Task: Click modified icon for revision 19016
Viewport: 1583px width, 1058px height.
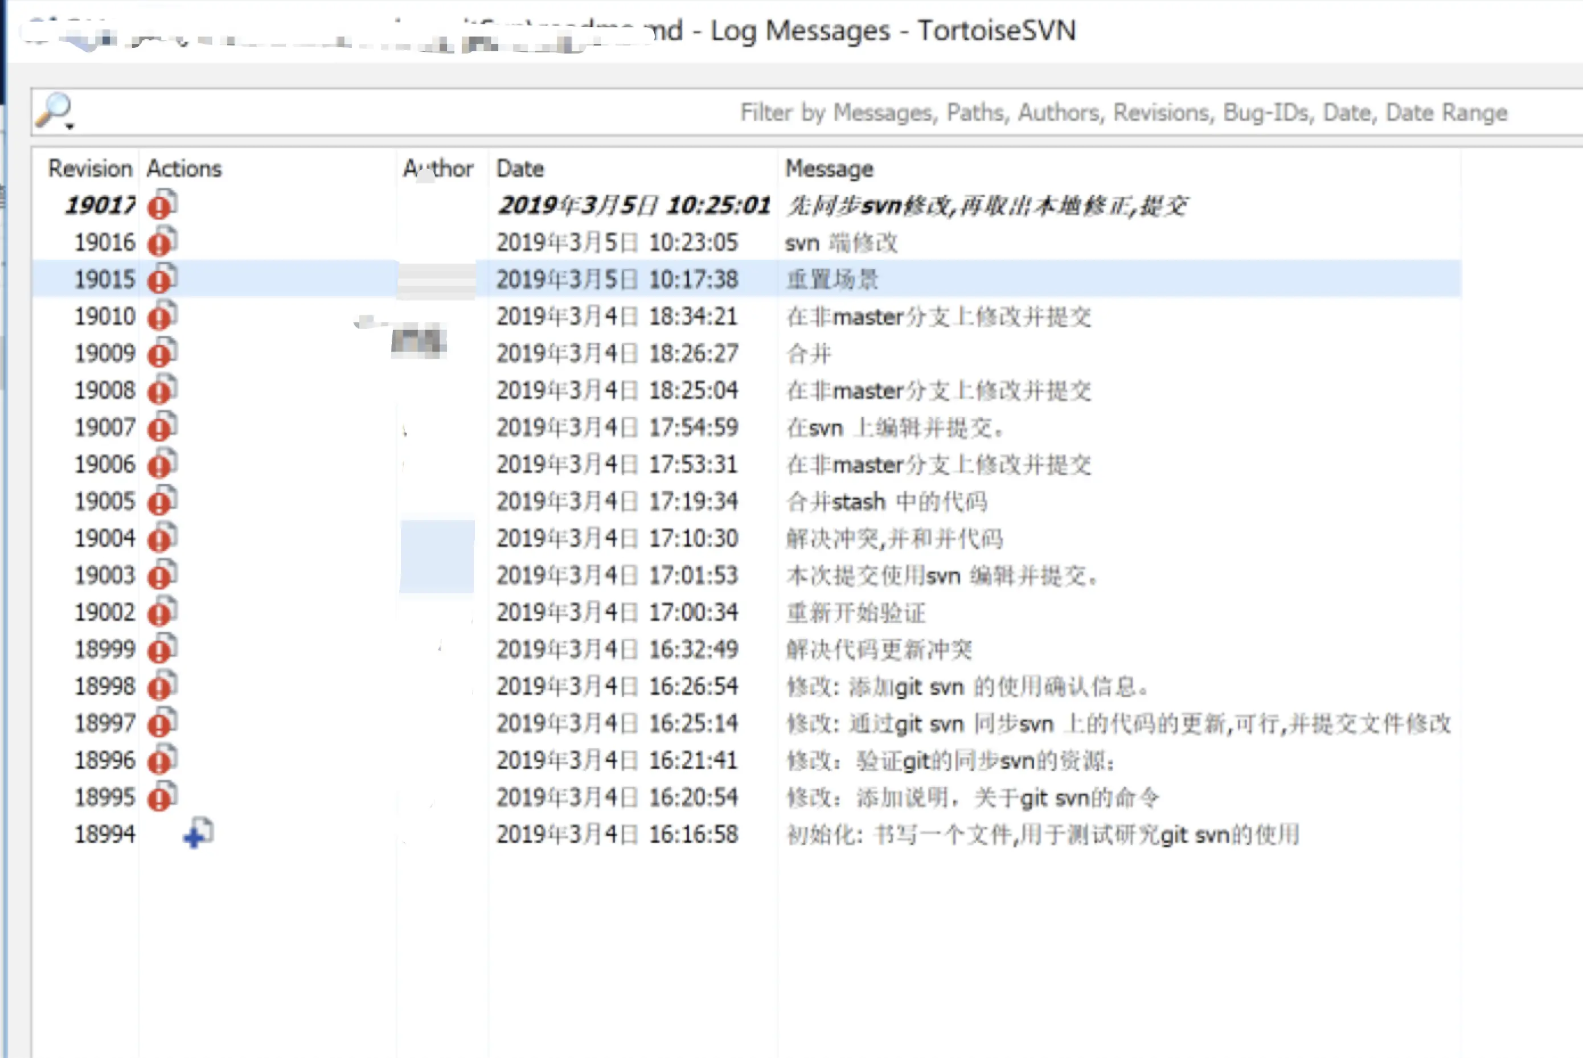Action: [x=162, y=242]
